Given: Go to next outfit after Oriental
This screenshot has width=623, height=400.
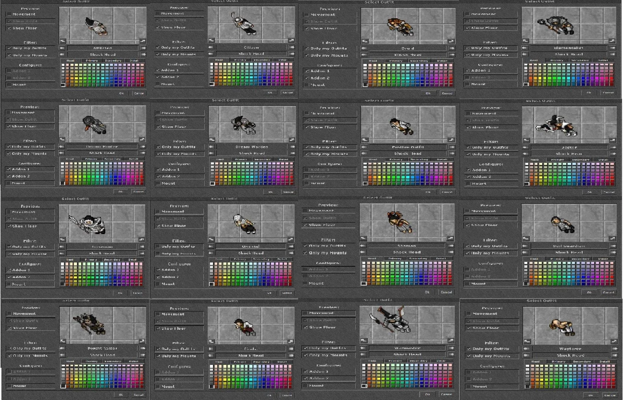Looking at the screenshot, I should pyautogui.click(x=290, y=247).
